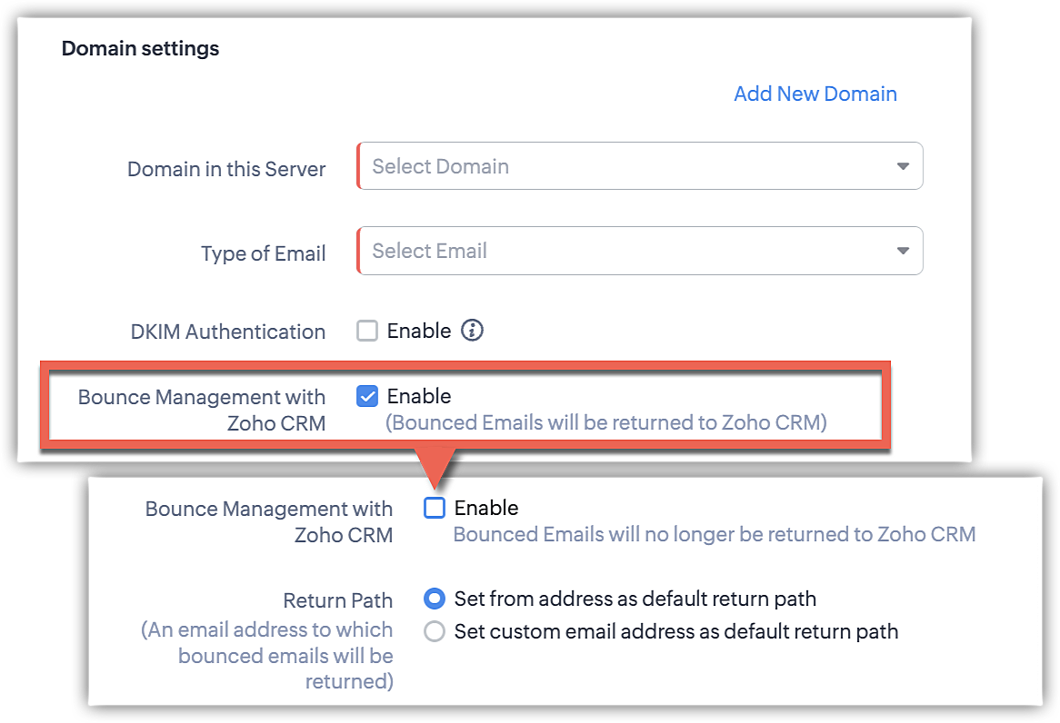Select 'Set from address as default return path'
This screenshot has width=1060, height=723.
coord(435,599)
